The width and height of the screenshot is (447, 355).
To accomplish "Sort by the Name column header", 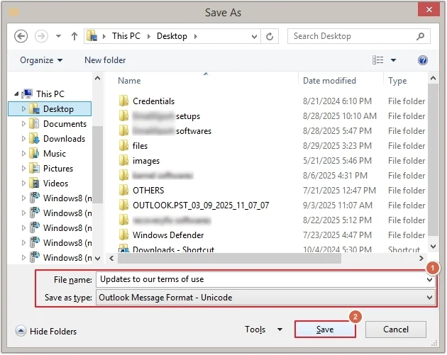I will point(129,81).
